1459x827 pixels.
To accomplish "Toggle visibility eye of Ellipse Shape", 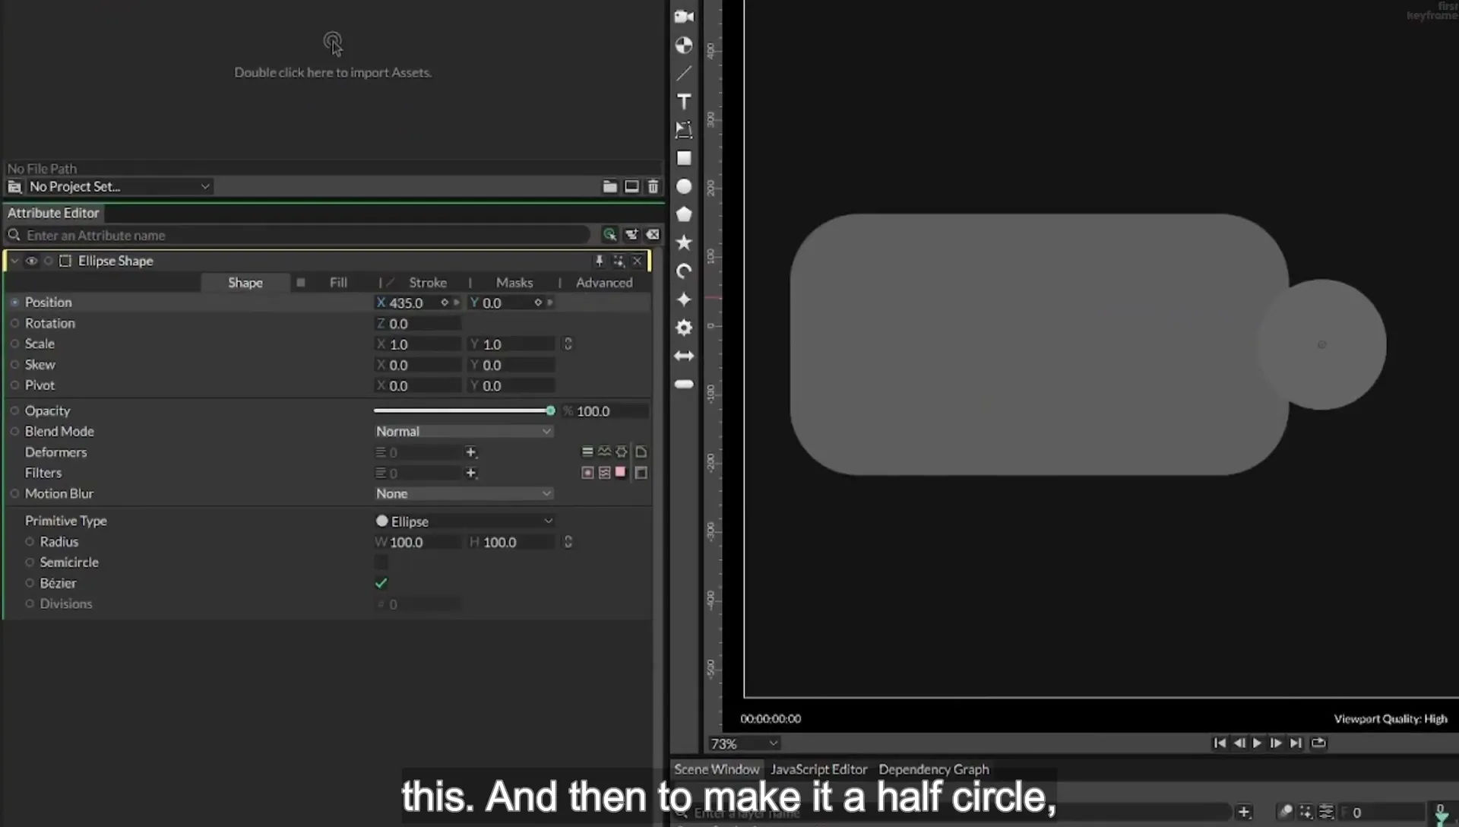I will tap(31, 261).
